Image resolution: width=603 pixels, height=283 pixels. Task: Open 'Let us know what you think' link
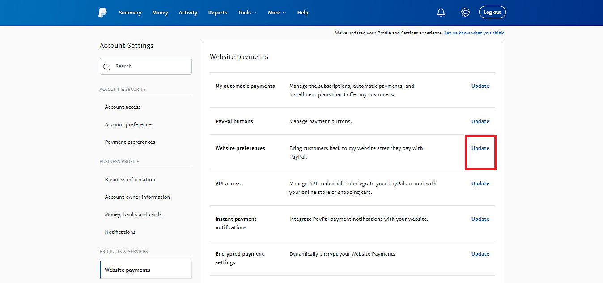[x=474, y=33]
